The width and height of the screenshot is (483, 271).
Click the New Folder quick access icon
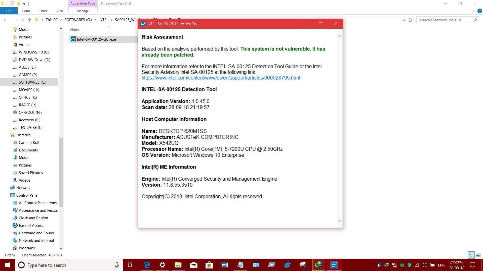(18, 4)
